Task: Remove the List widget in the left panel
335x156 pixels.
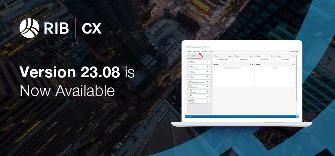Action: (210, 86)
